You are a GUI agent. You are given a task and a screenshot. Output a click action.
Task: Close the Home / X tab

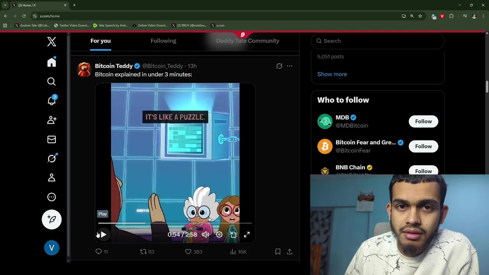[65, 5]
